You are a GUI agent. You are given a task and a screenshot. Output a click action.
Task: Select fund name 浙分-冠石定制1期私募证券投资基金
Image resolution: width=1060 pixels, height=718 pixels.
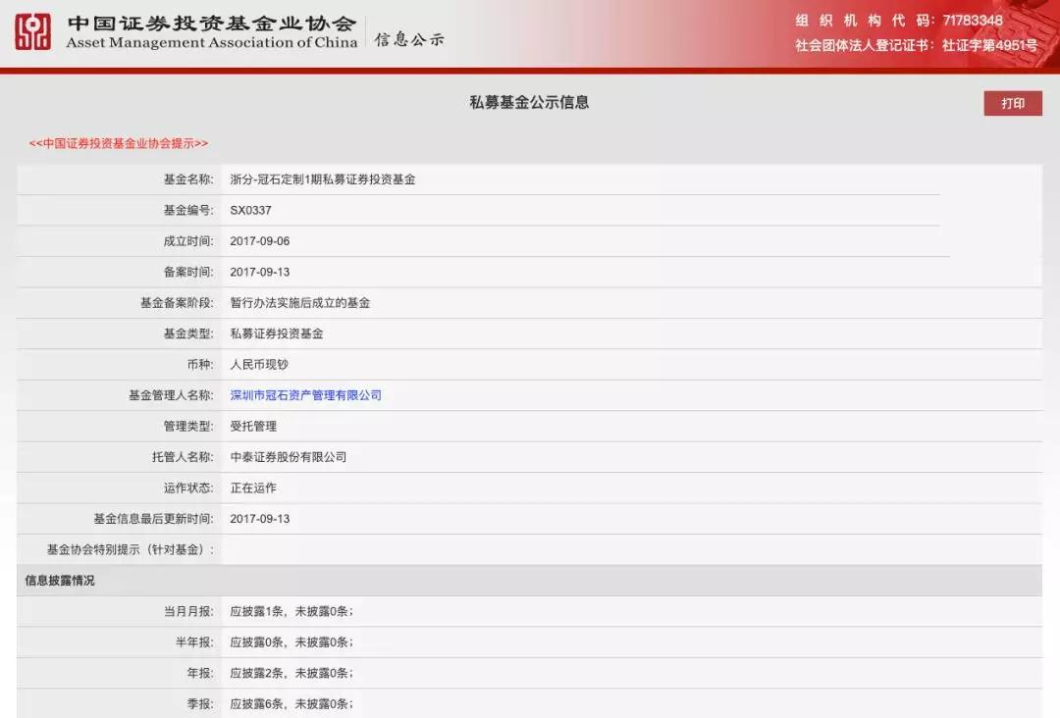tap(323, 179)
